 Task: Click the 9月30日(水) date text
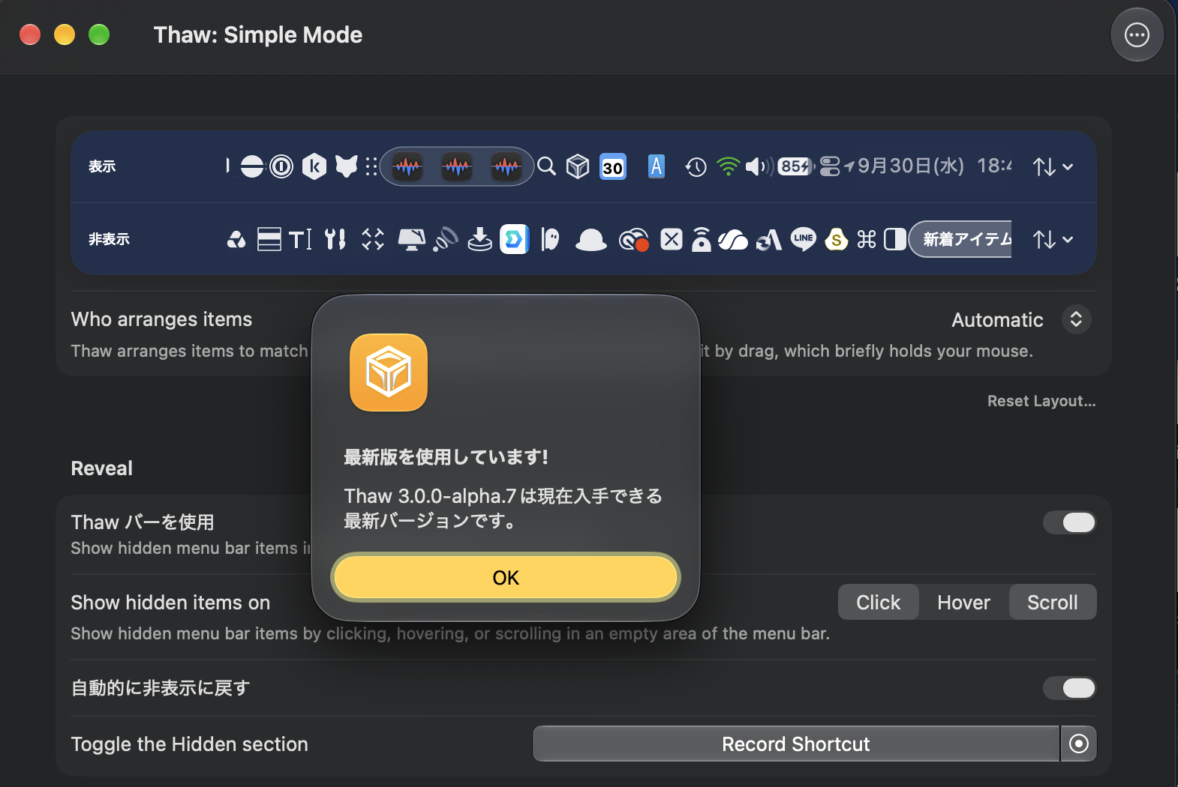click(x=910, y=166)
